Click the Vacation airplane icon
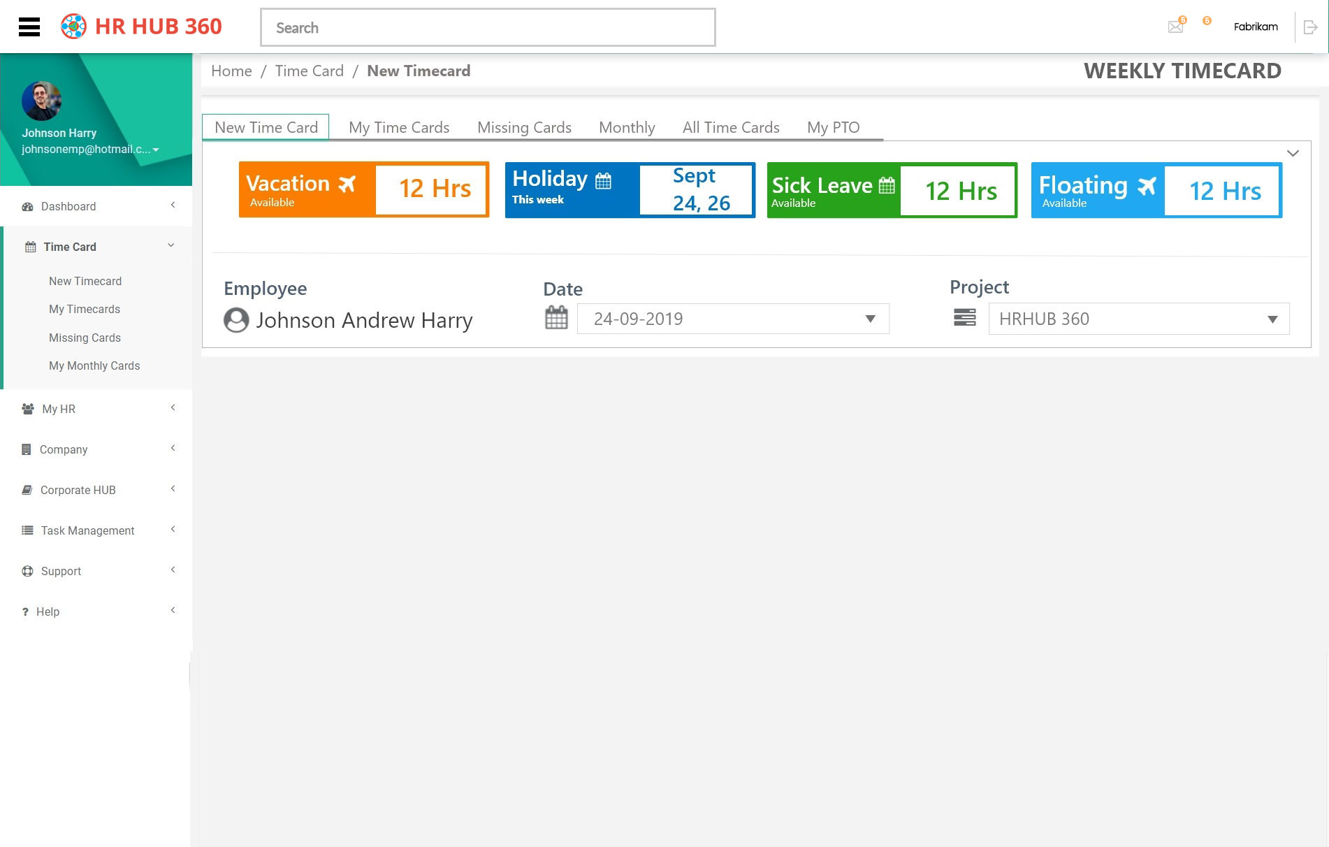Screen dimensions: 1329x847 (347, 184)
